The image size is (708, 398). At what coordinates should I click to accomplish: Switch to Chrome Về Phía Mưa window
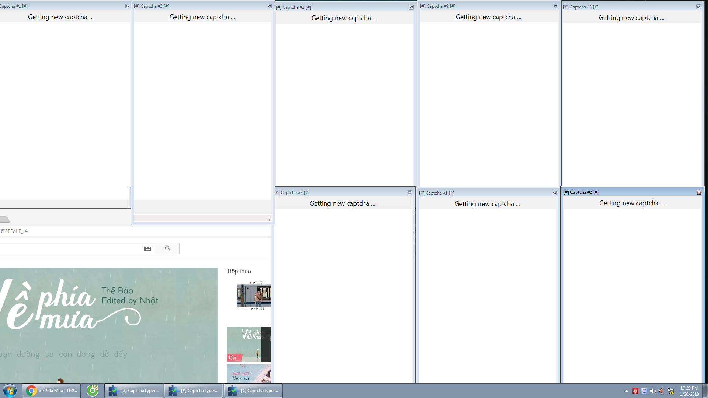point(52,391)
